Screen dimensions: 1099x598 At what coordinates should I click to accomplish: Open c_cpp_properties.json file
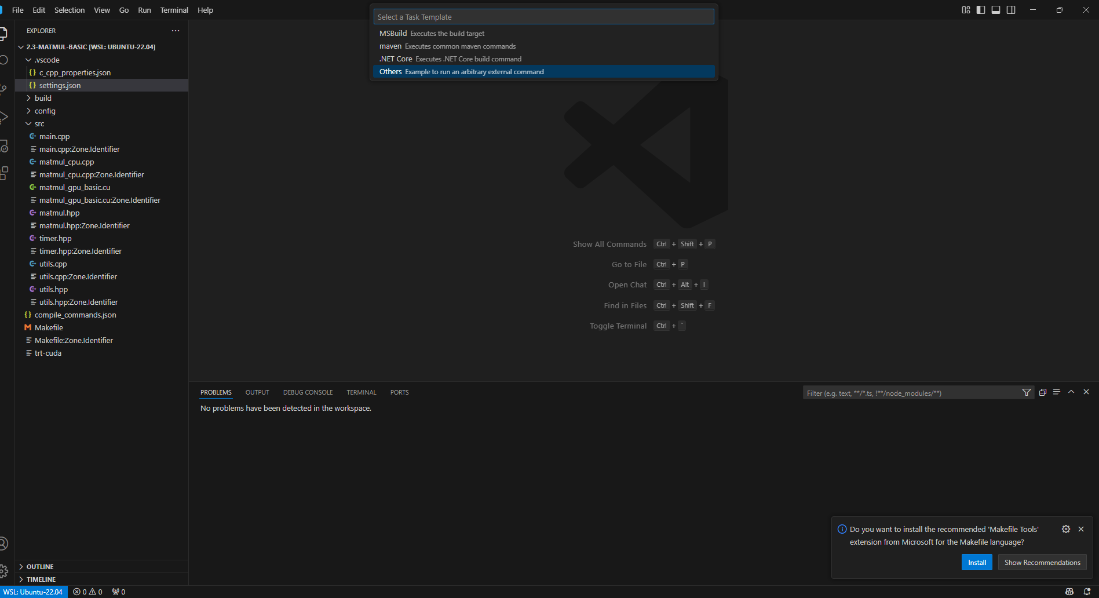click(x=75, y=72)
